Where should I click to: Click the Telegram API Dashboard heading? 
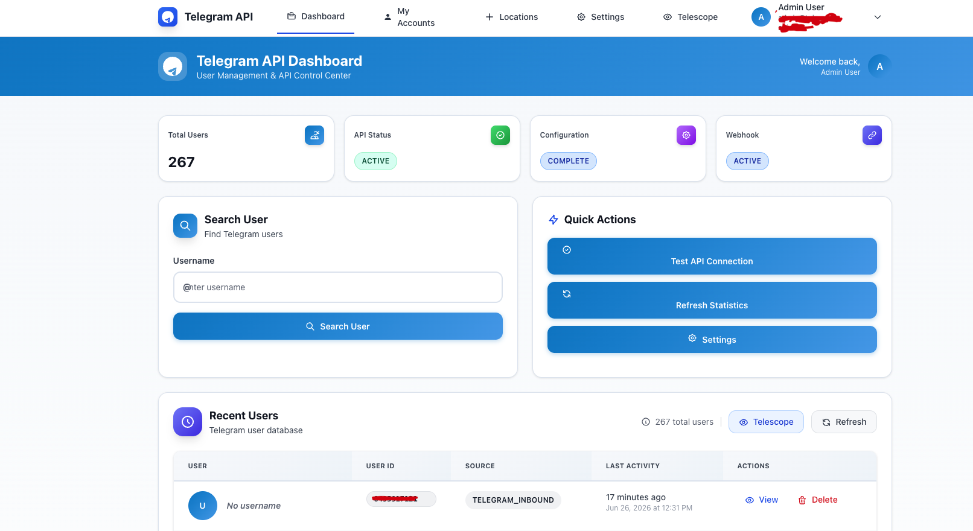point(279,61)
